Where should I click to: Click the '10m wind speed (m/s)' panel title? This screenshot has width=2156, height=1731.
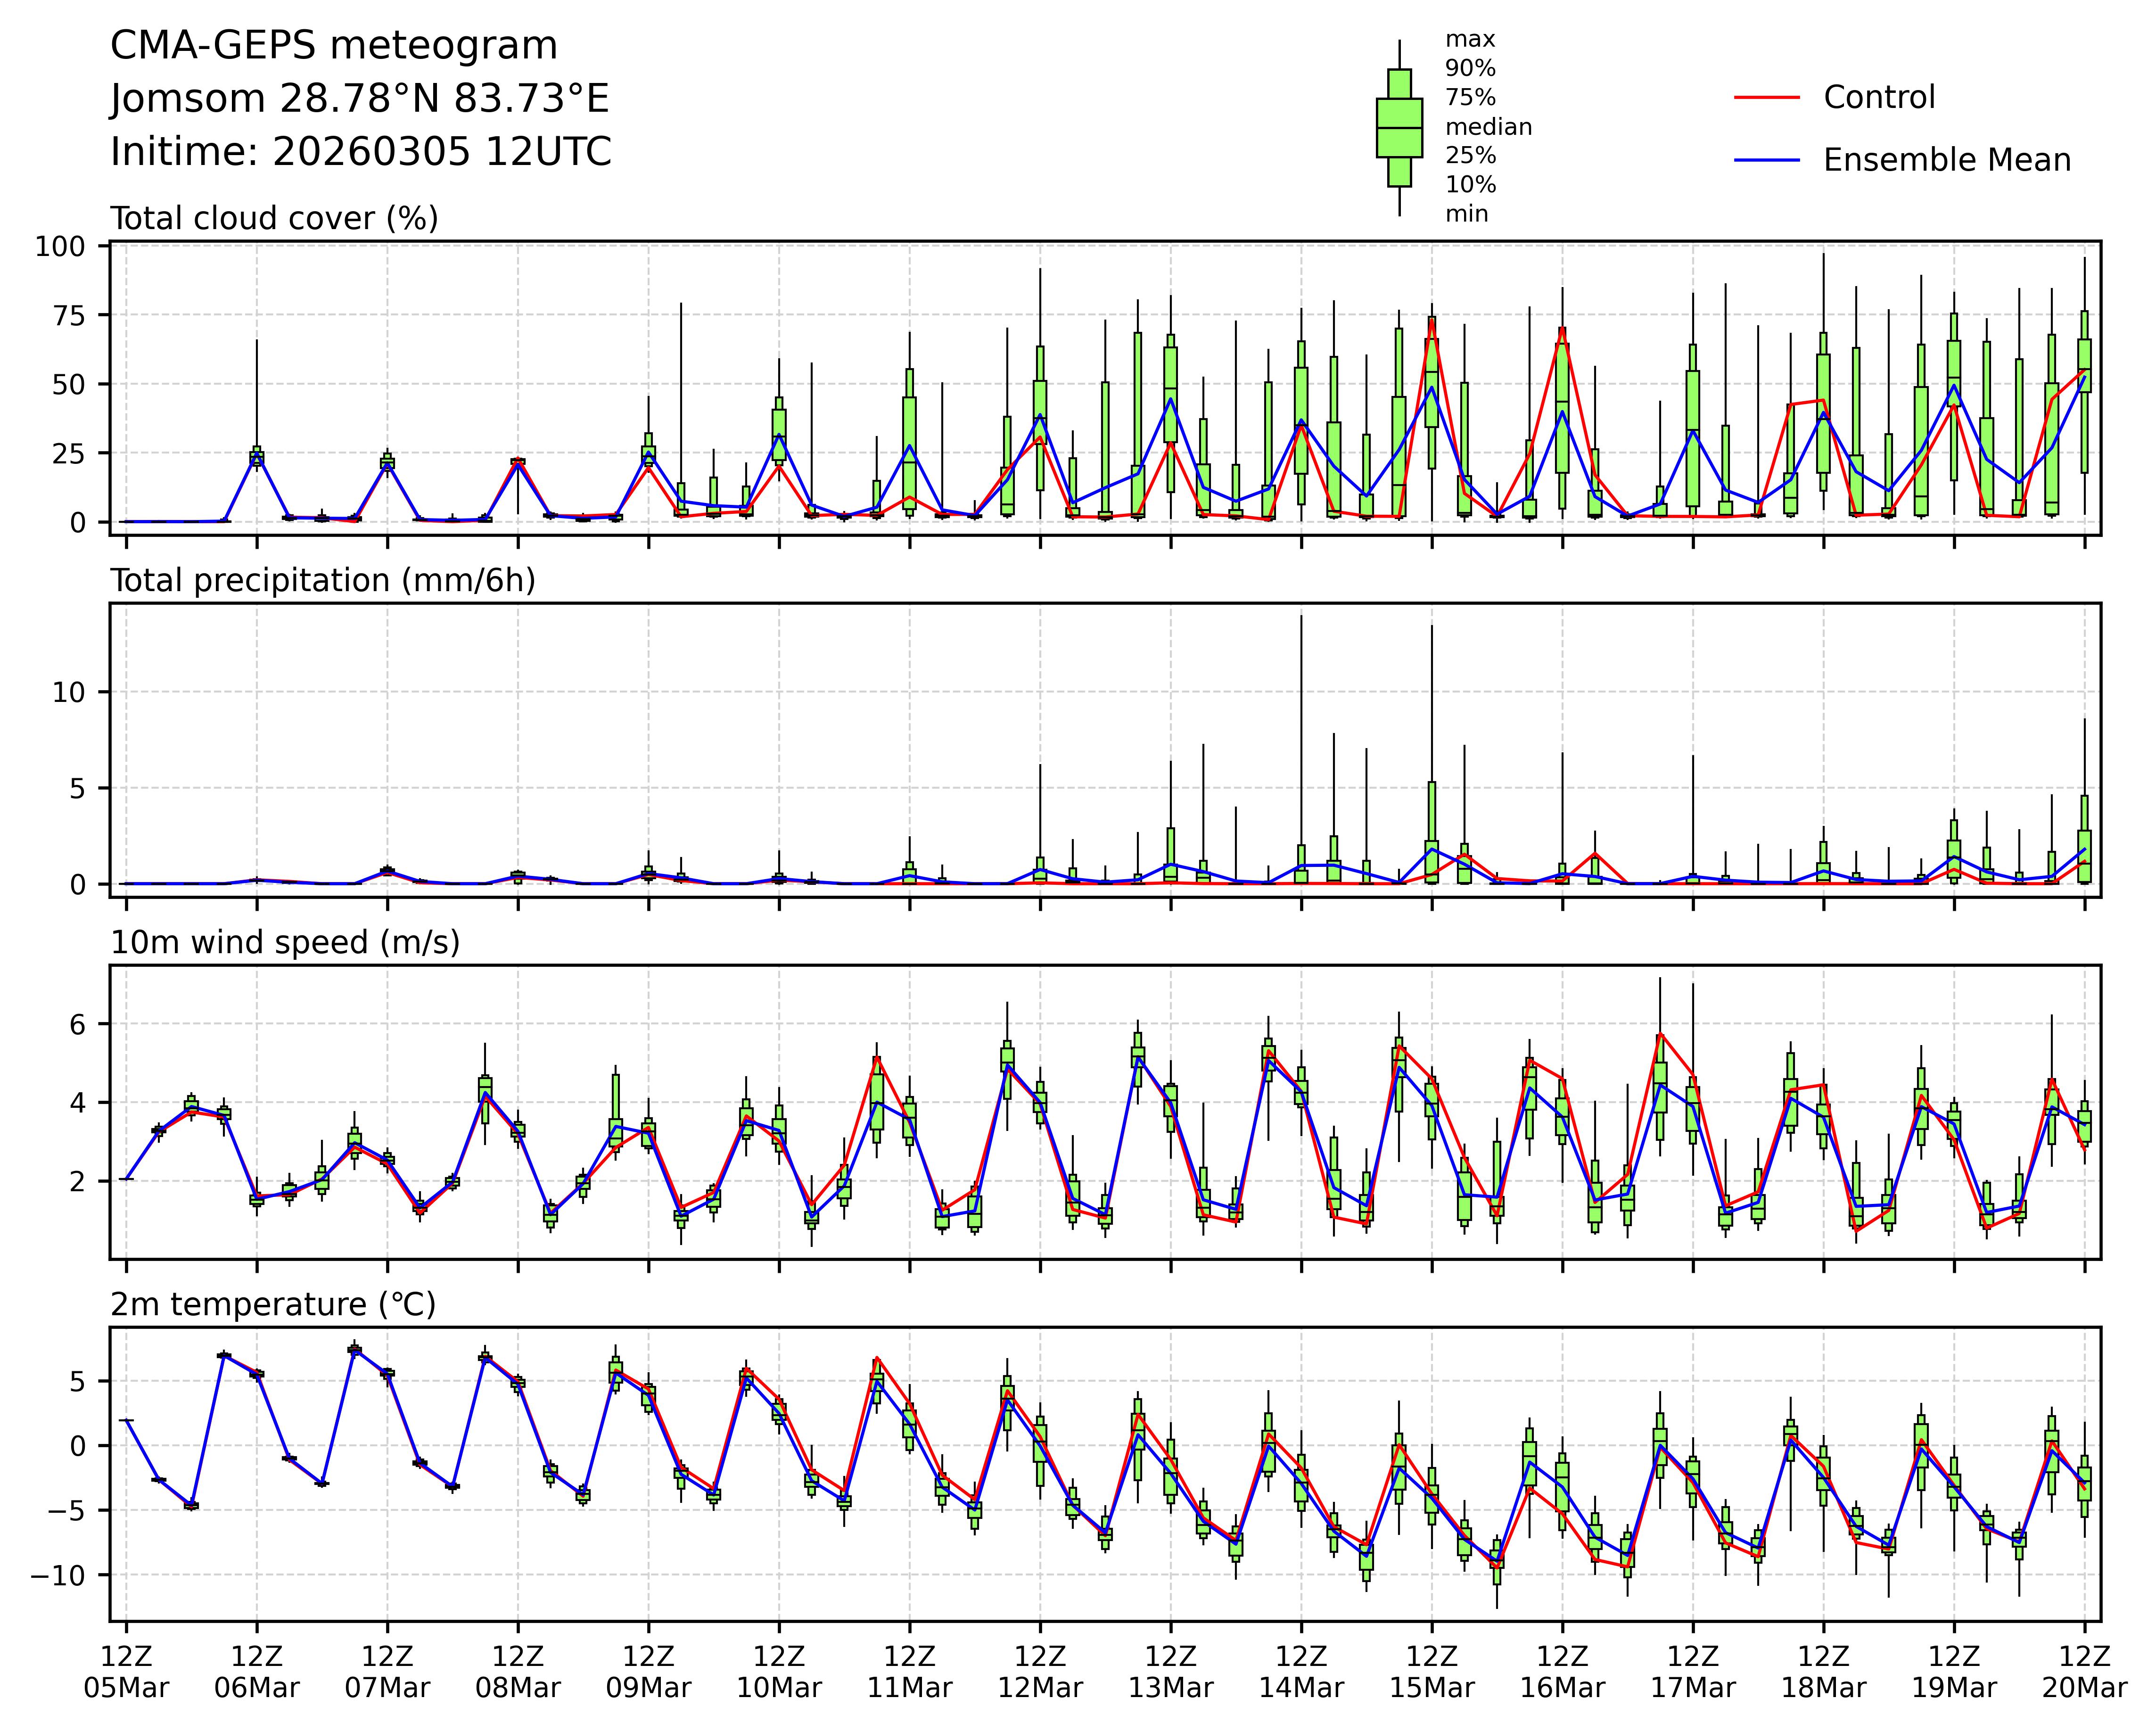coord(285,942)
